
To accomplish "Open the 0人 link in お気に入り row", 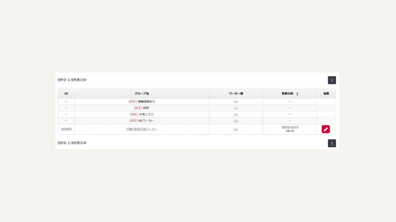I will [236, 114].
